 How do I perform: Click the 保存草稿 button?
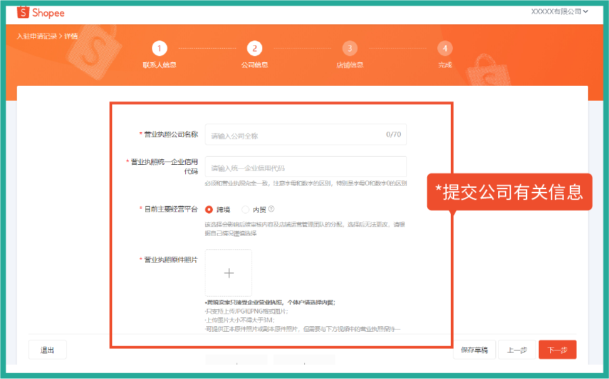474,350
